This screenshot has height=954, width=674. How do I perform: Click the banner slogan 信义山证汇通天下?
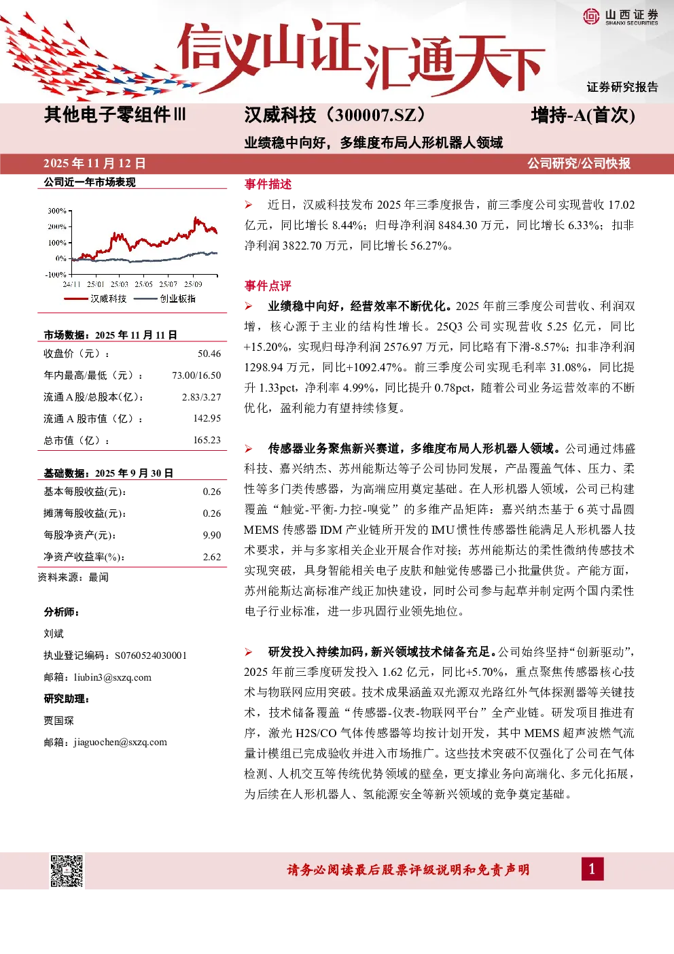360,58
